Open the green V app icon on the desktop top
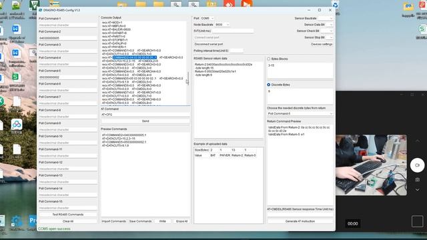427x240 pixels. pyautogui.click(x=34, y=5)
